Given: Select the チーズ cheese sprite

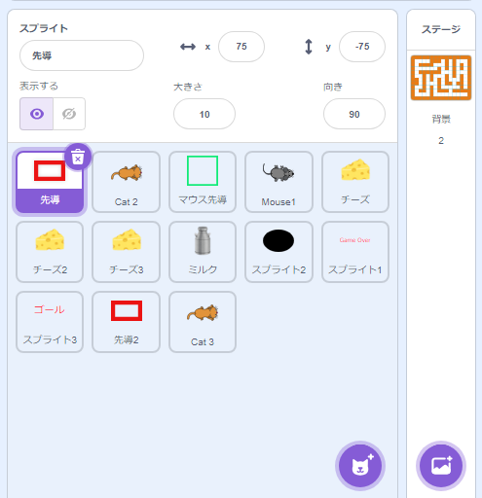Looking at the screenshot, I should coord(355,182).
